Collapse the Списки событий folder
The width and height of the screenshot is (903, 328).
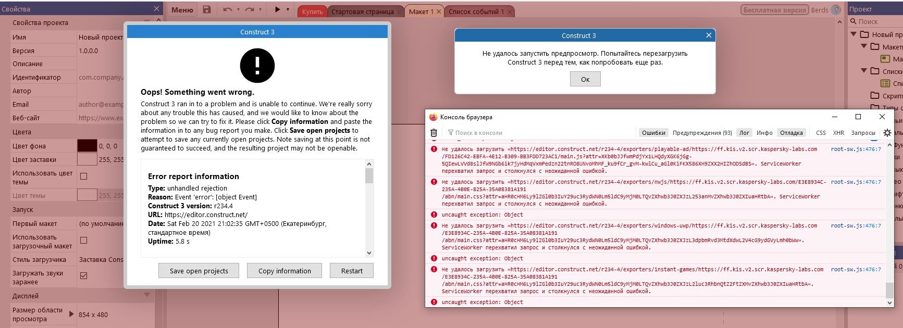[x=864, y=71]
